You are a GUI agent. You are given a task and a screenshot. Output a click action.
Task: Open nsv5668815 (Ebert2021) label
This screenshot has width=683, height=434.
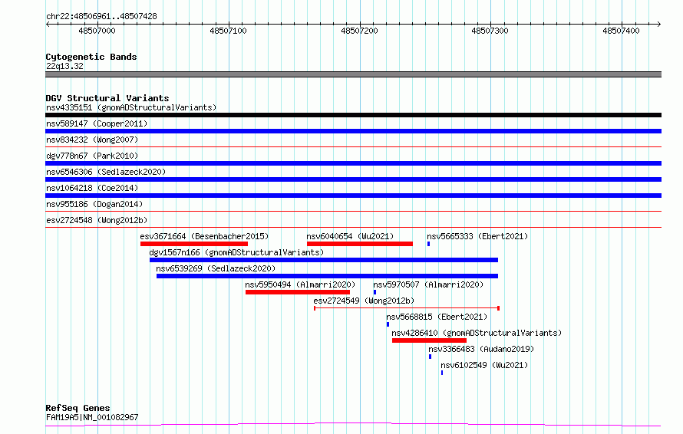437,317
